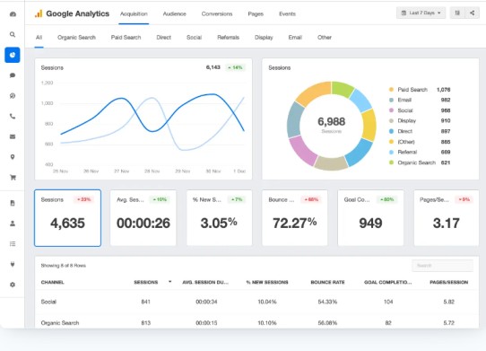486x351 pixels.
Task: Click the table search input field
Action: tap(443, 266)
